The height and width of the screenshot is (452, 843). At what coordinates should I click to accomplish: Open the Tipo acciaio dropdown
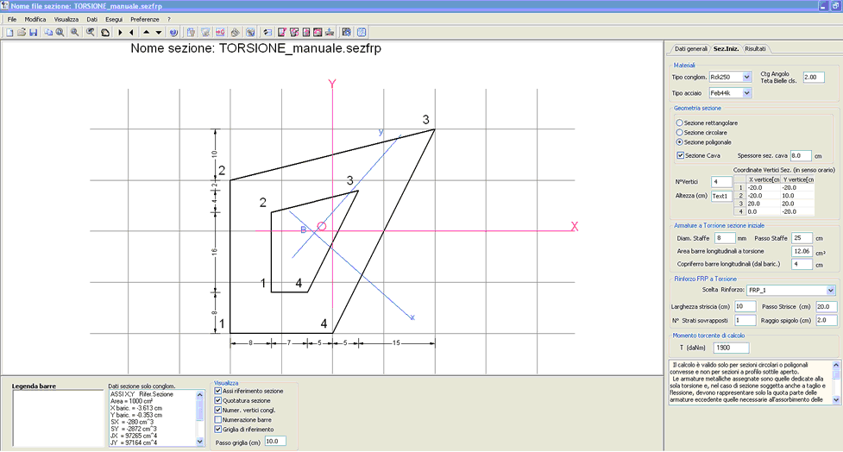(746, 93)
